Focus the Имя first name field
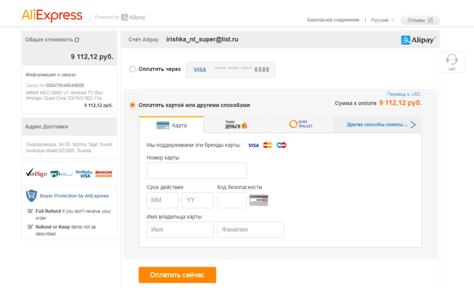 [180, 230]
